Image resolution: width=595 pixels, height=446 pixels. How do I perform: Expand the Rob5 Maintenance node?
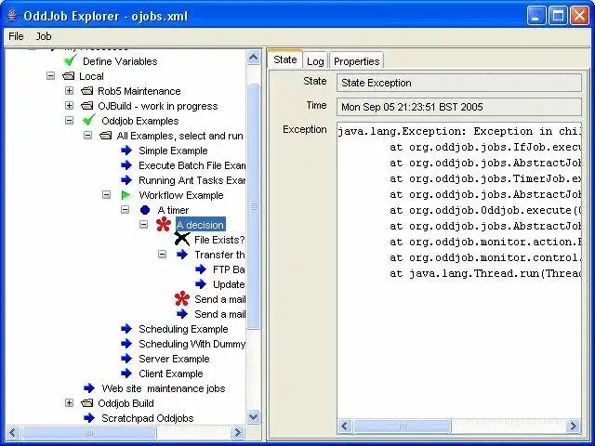click(69, 91)
